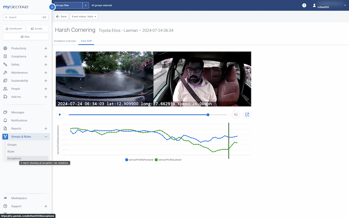Open the Rules submenu item

pos(11,151)
